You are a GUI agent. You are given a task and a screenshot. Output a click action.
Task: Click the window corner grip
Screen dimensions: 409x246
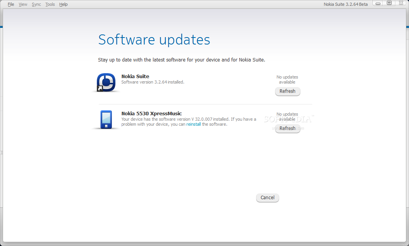pos(406,243)
